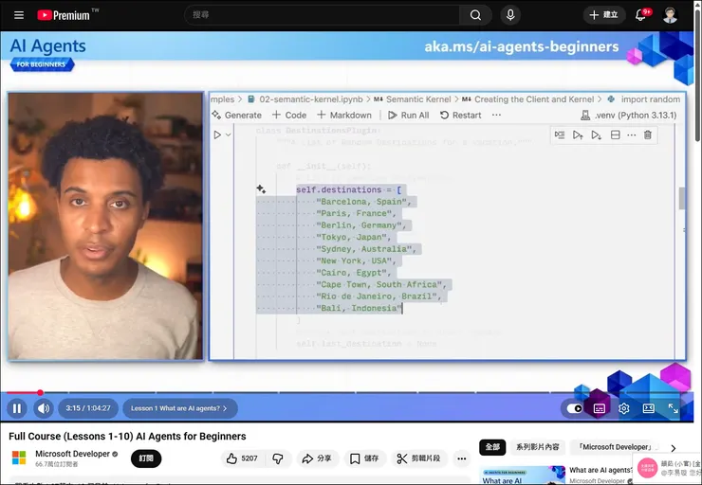Focus the YouTube search field
This screenshot has width=702, height=485.
pyautogui.click(x=323, y=15)
